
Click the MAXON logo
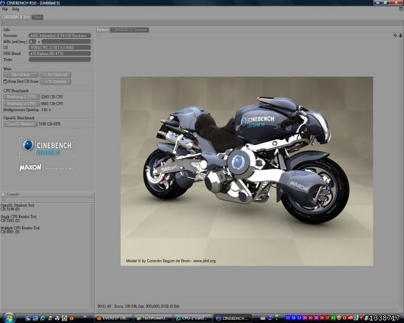tap(30, 168)
